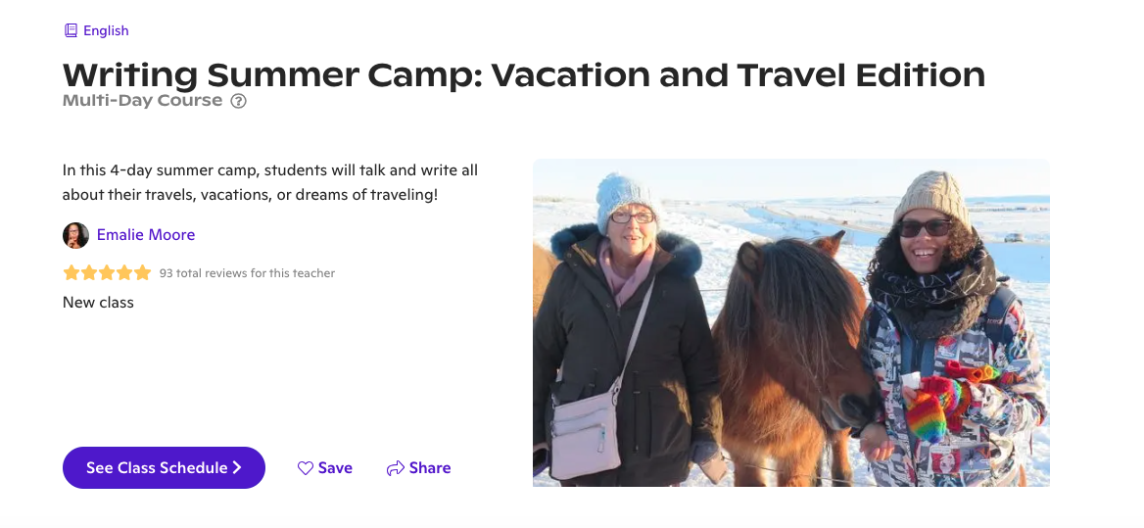1144x528 pixels.
Task: Click the Share label
Action: (x=430, y=468)
